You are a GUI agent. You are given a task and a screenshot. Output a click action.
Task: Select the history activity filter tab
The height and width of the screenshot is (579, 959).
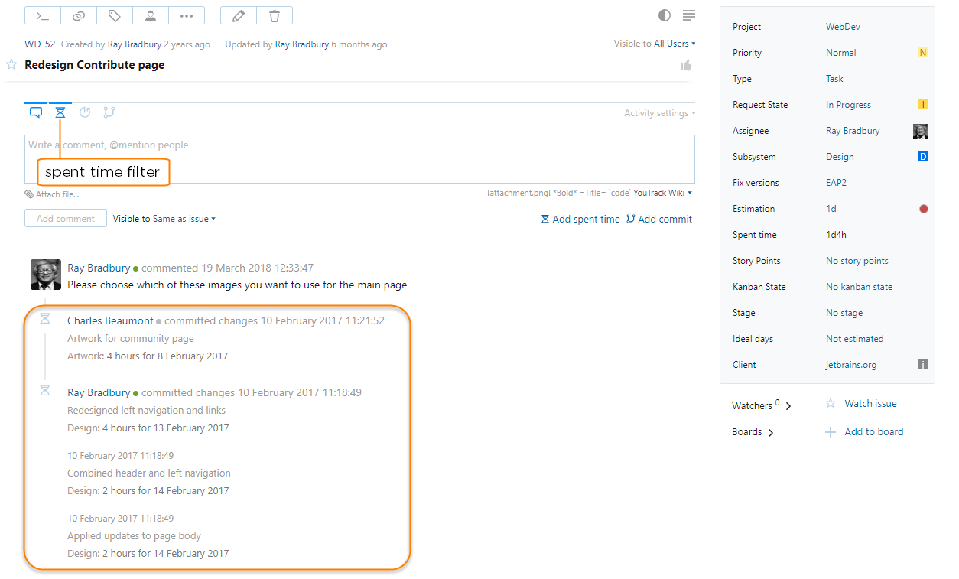[x=85, y=112]
